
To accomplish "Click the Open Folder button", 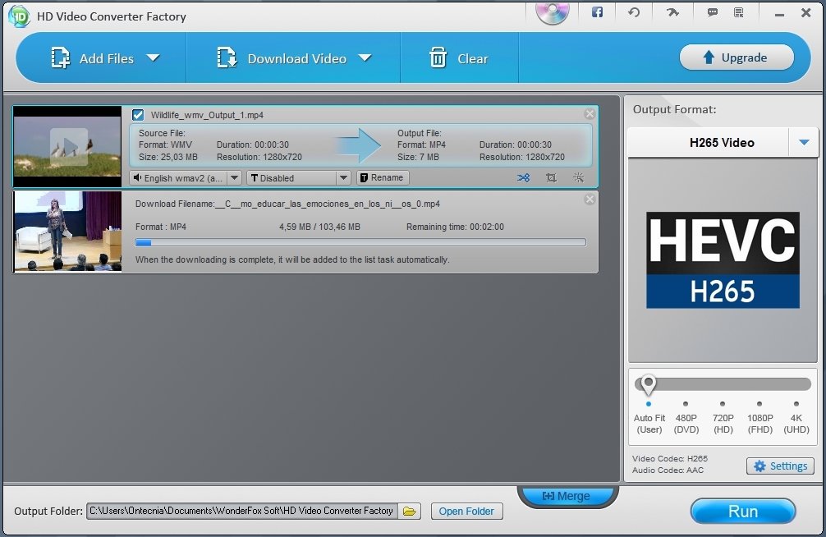I will 466,512.
